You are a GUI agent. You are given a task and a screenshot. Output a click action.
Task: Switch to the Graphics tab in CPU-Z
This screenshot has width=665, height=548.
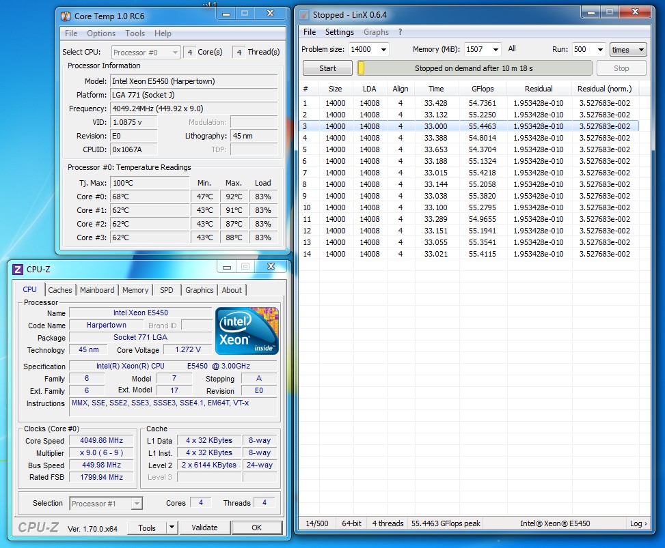pyautogui.click(x=200, y=290)
